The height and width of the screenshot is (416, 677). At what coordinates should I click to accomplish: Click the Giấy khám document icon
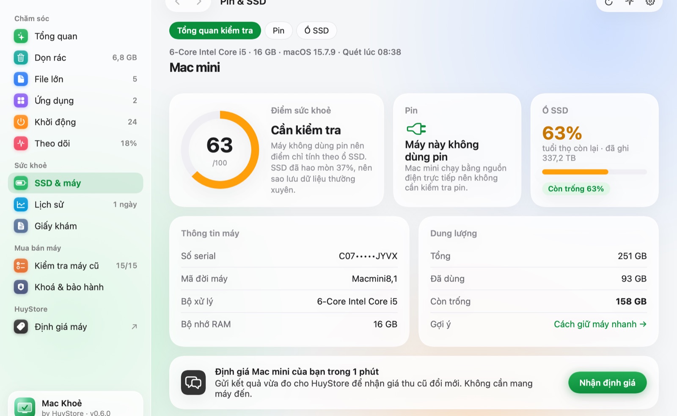[21, 226]
